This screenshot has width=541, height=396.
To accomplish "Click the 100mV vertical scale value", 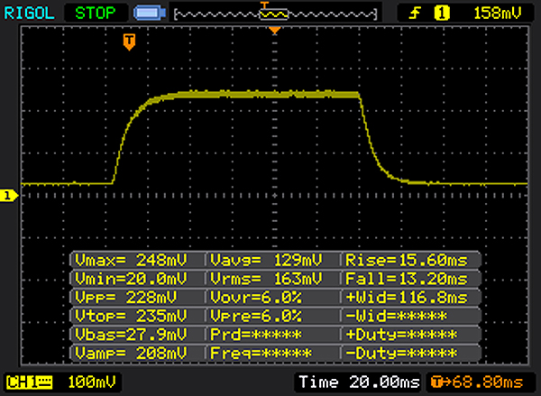I will point(92,382).
